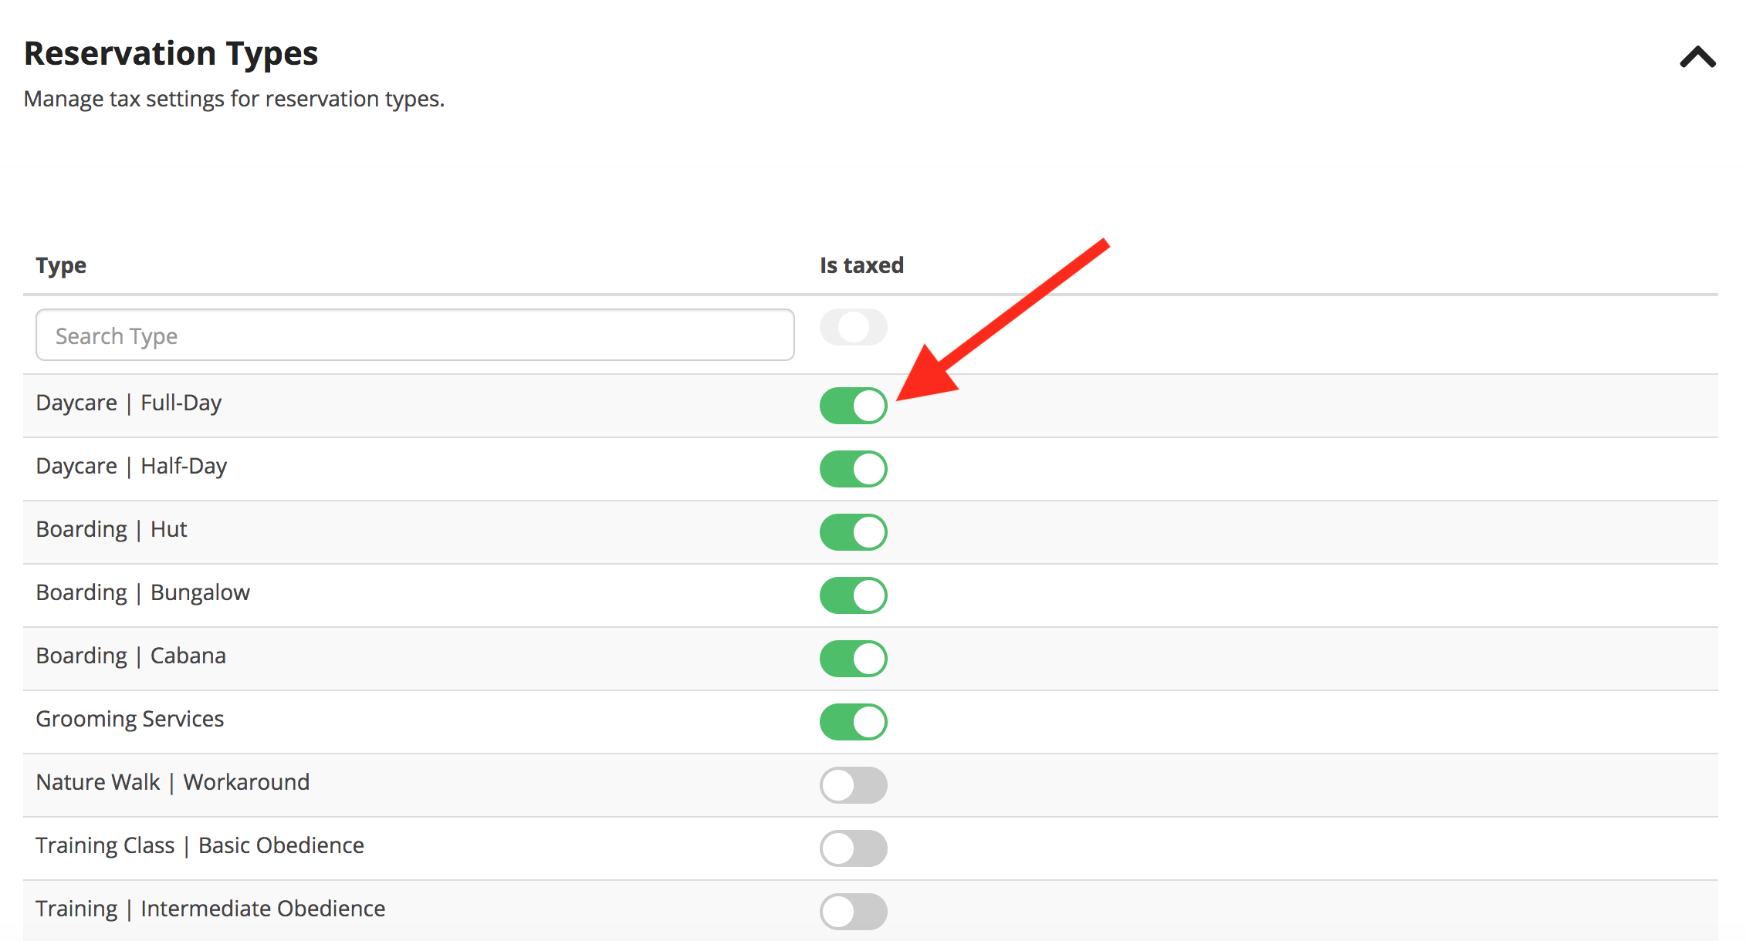Image resolution: width=1746 pixels, height=941 pixels.
Task: Toggle taxation for Training Class Basic Obedience
Action: pos(853,848)
